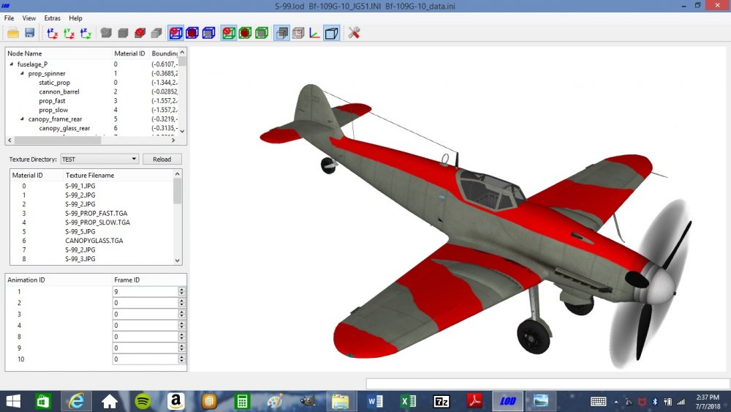The image size is (731, 412).
Task: Click the Reload button
Action: coord(162,159)
